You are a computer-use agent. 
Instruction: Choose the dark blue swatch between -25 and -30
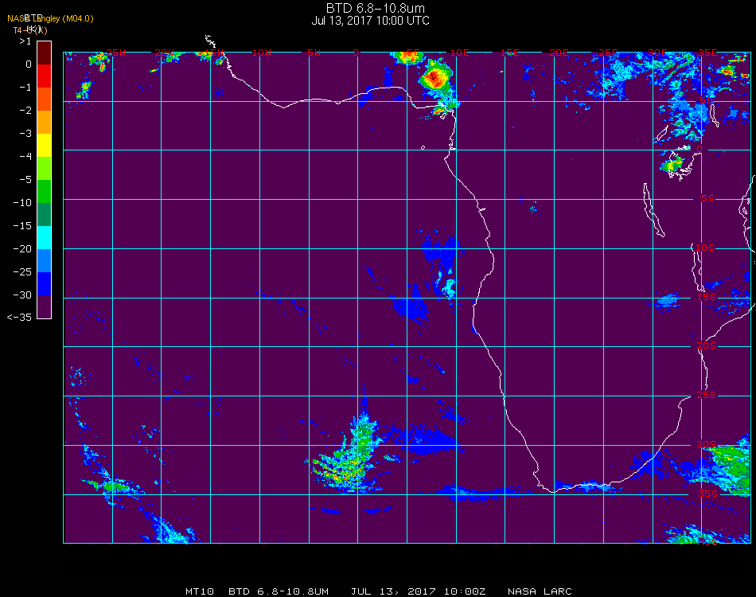point(45,284)
